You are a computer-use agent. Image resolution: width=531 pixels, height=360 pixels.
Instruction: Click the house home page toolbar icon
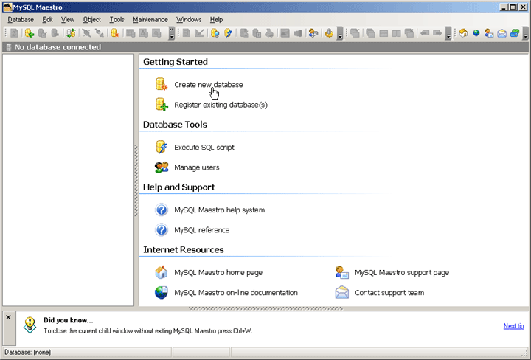(x=464, y=33)
